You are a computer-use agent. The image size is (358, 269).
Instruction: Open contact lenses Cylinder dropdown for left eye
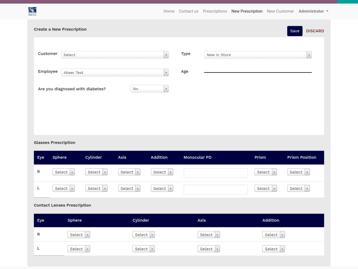pyautogui.click(x=144, y=249)
